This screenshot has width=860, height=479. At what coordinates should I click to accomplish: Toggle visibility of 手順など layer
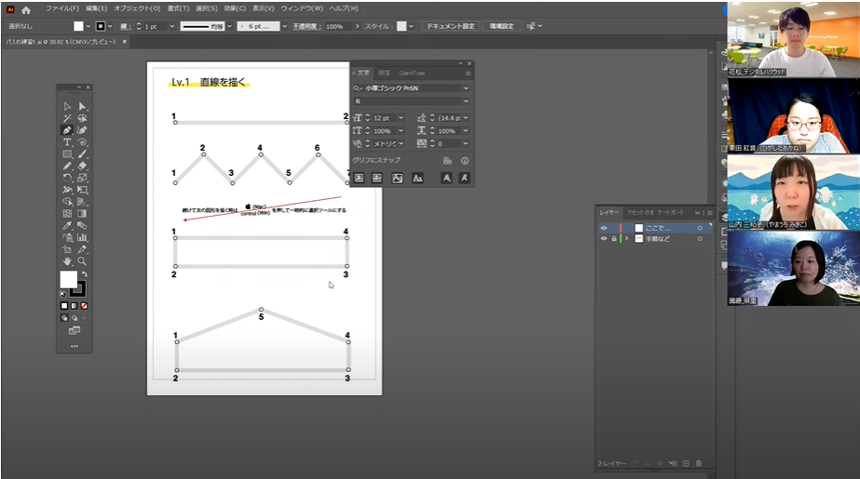(x=604, y=239)
